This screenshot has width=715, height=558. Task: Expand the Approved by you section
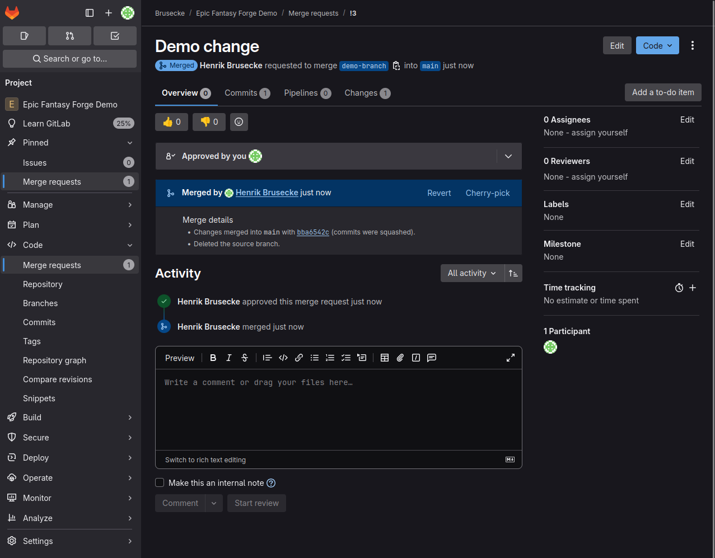(x=508, y=156)
